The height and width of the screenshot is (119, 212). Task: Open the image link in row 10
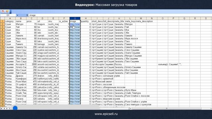tap(75, 47)
